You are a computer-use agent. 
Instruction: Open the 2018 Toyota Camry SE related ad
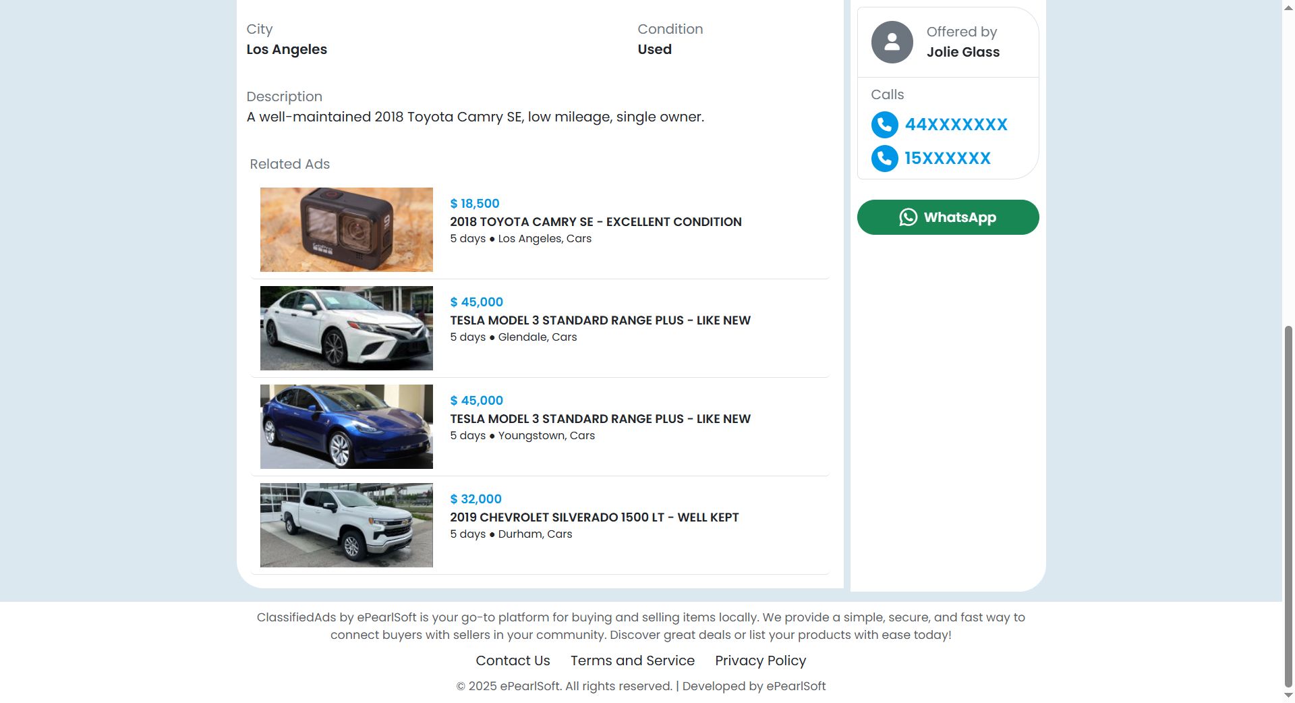[596, 222]
